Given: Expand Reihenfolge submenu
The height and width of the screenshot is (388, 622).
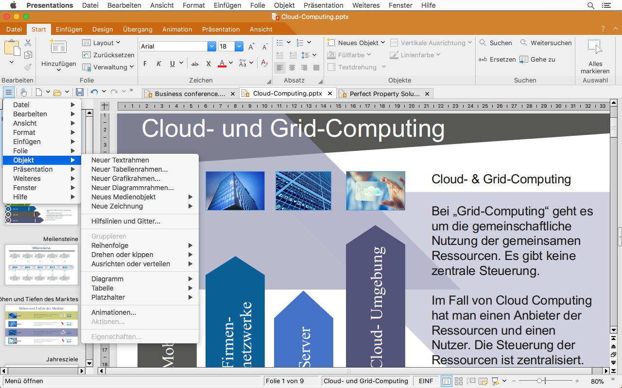Looking at the screenshot, I should tap(140, 245).
